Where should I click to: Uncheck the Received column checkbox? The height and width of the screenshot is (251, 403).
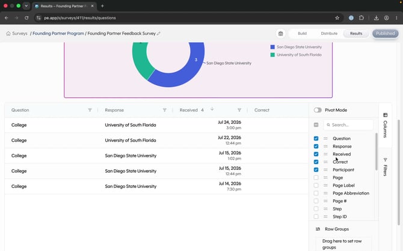coord(316,154)
